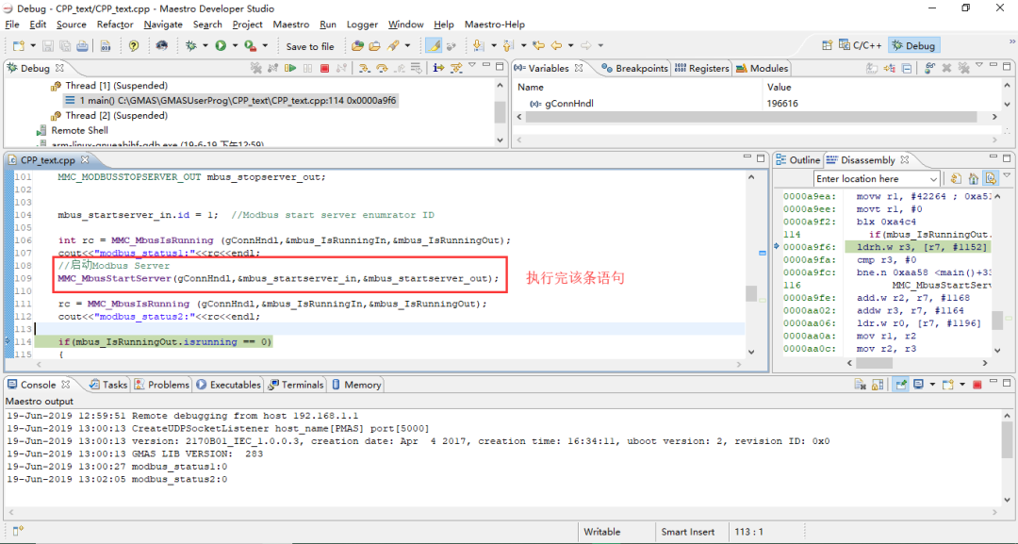Click the Debug bug launch icon
This screenshot has width=1018, height=544.
point(190,45)
